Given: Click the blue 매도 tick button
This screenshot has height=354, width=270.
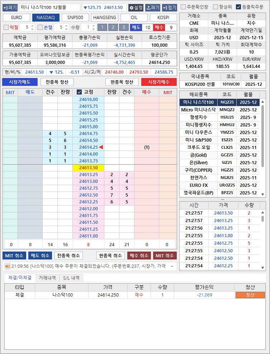Looking at the screenshot, I should [x=136, y=27].
